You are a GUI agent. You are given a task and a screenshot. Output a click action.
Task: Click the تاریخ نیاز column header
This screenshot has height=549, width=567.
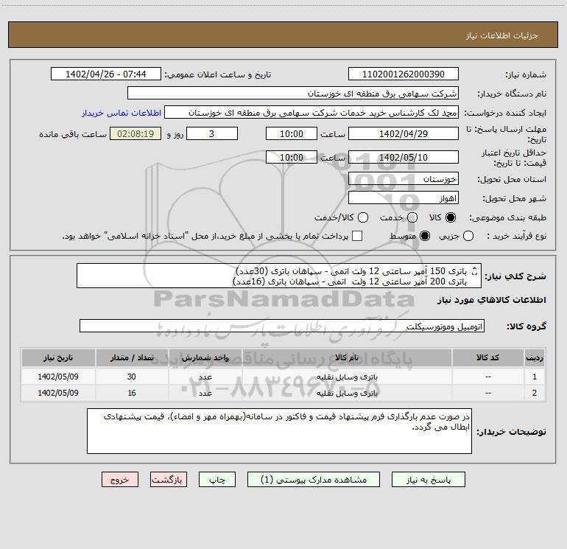point(57,357)
